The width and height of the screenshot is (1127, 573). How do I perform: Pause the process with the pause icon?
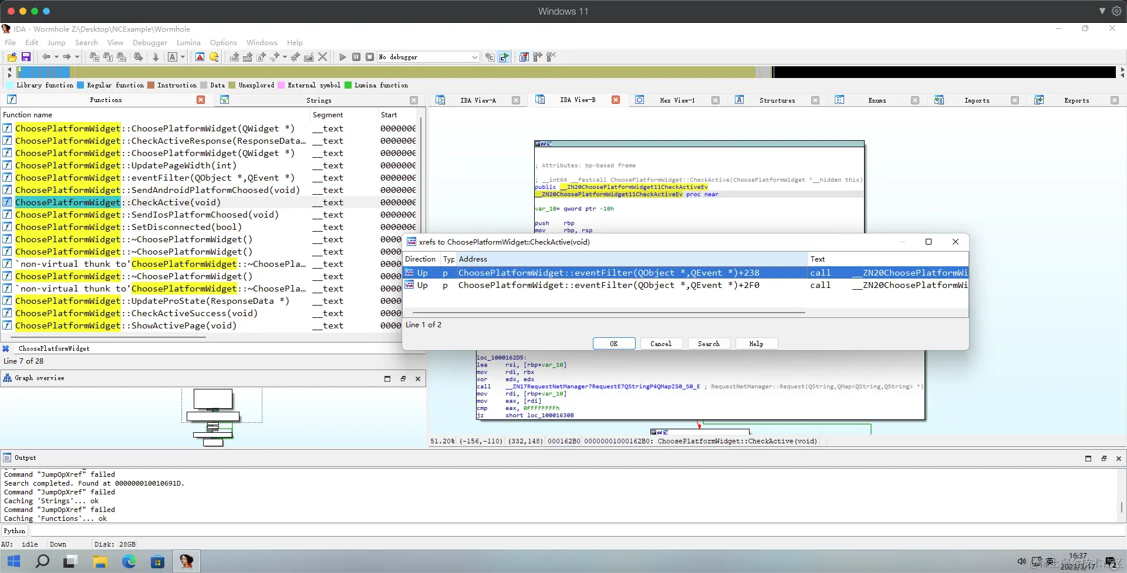[356, 57]
